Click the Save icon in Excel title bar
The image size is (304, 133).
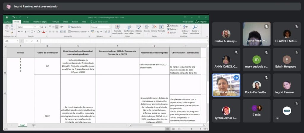(7, 17)
